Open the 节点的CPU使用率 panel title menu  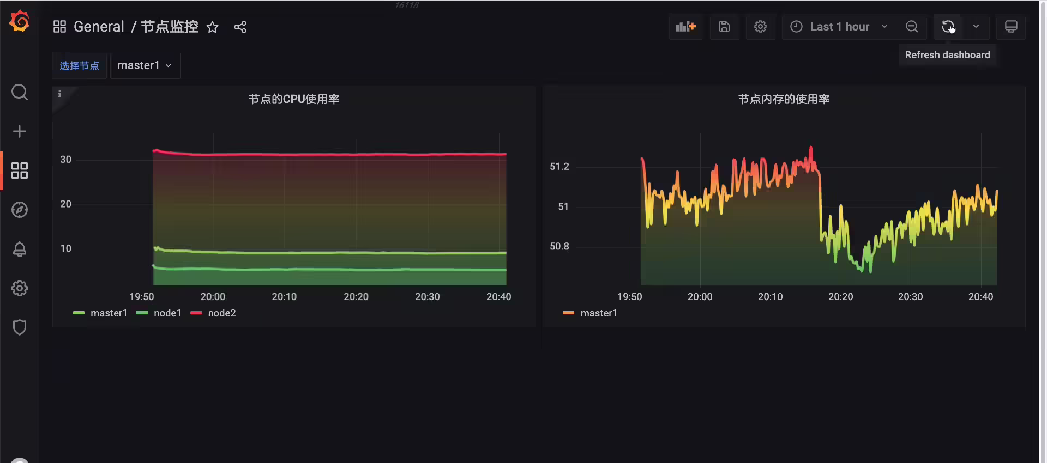(x=294, y=99)
